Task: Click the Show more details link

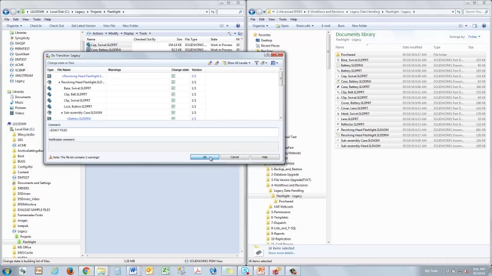Action: [281, 253]
